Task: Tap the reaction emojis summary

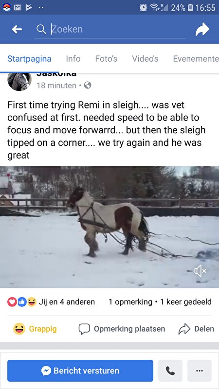Action: coord(22,302)
